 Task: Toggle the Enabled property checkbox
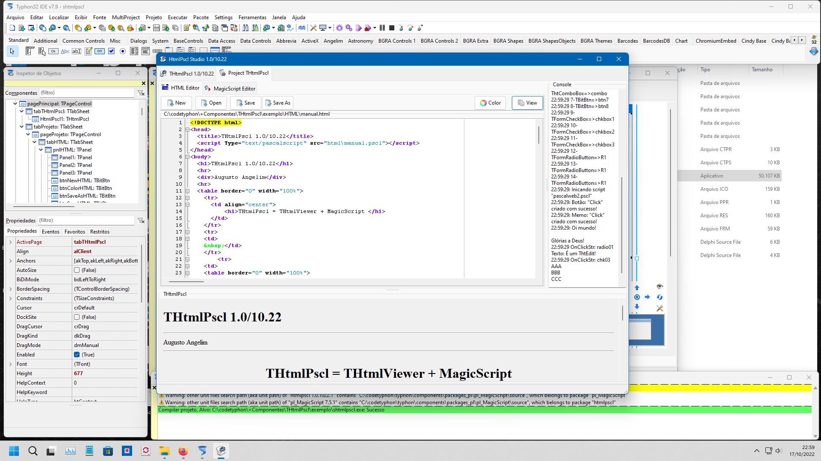click(x=77, y=355)
